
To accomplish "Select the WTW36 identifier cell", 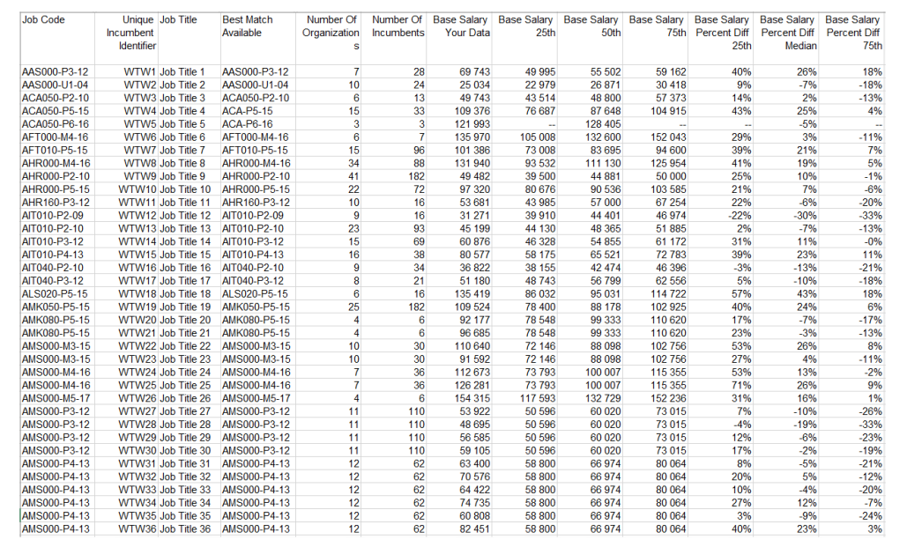I will tap(138, 529).
